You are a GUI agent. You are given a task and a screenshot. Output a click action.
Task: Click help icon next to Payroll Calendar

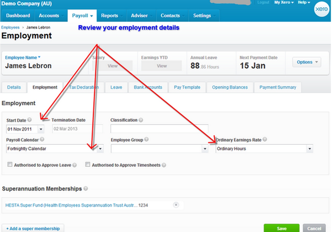click(42, 140)
